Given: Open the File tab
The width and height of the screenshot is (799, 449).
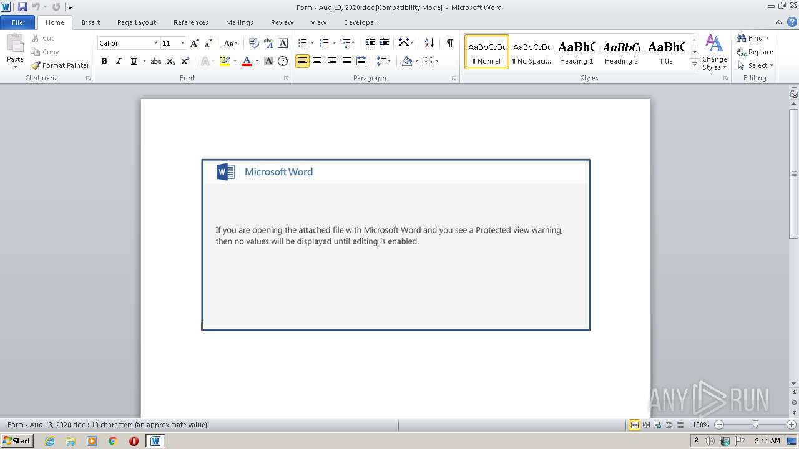Looking at the screenshot, I should 17,22.
